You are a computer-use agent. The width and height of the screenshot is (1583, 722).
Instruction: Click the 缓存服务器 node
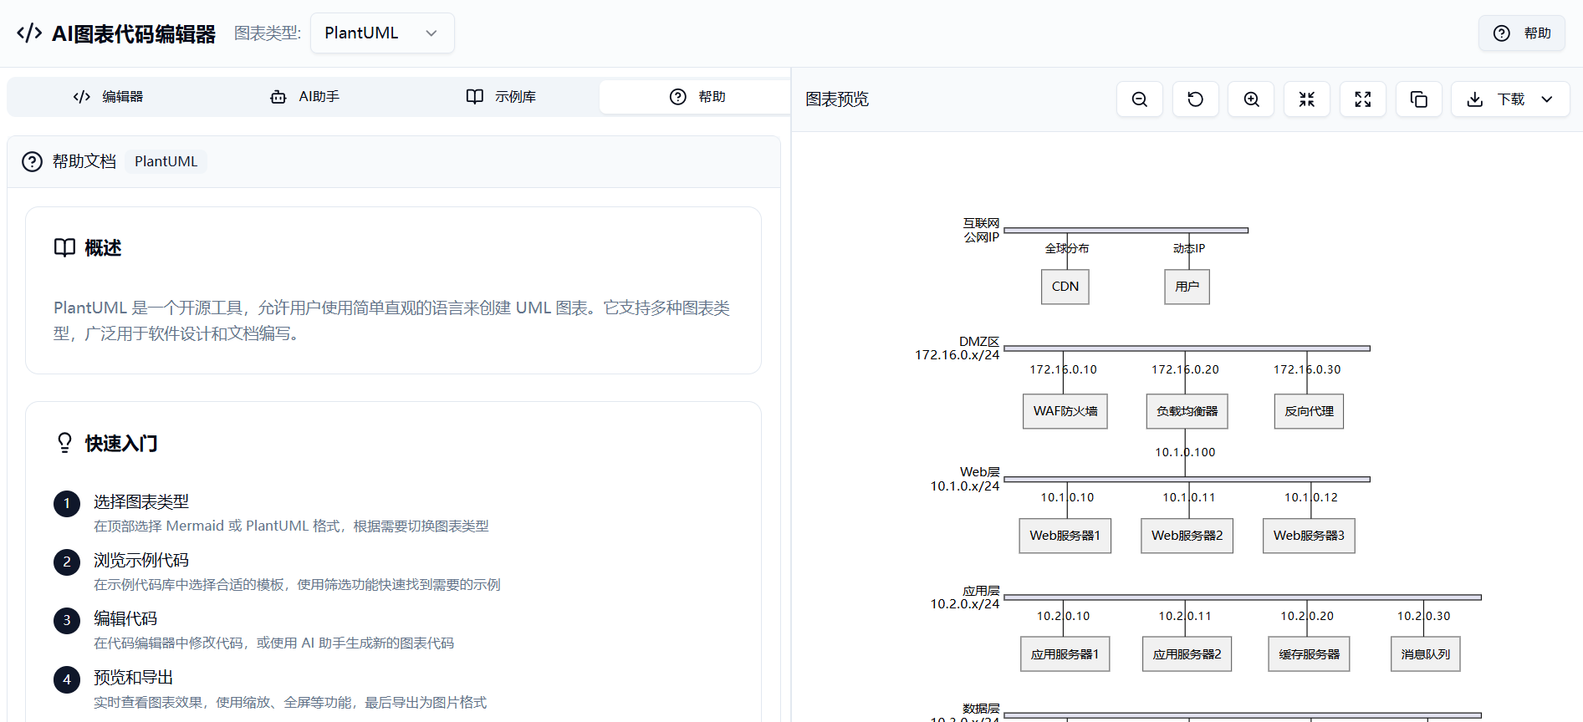(x=1309, y=654)
